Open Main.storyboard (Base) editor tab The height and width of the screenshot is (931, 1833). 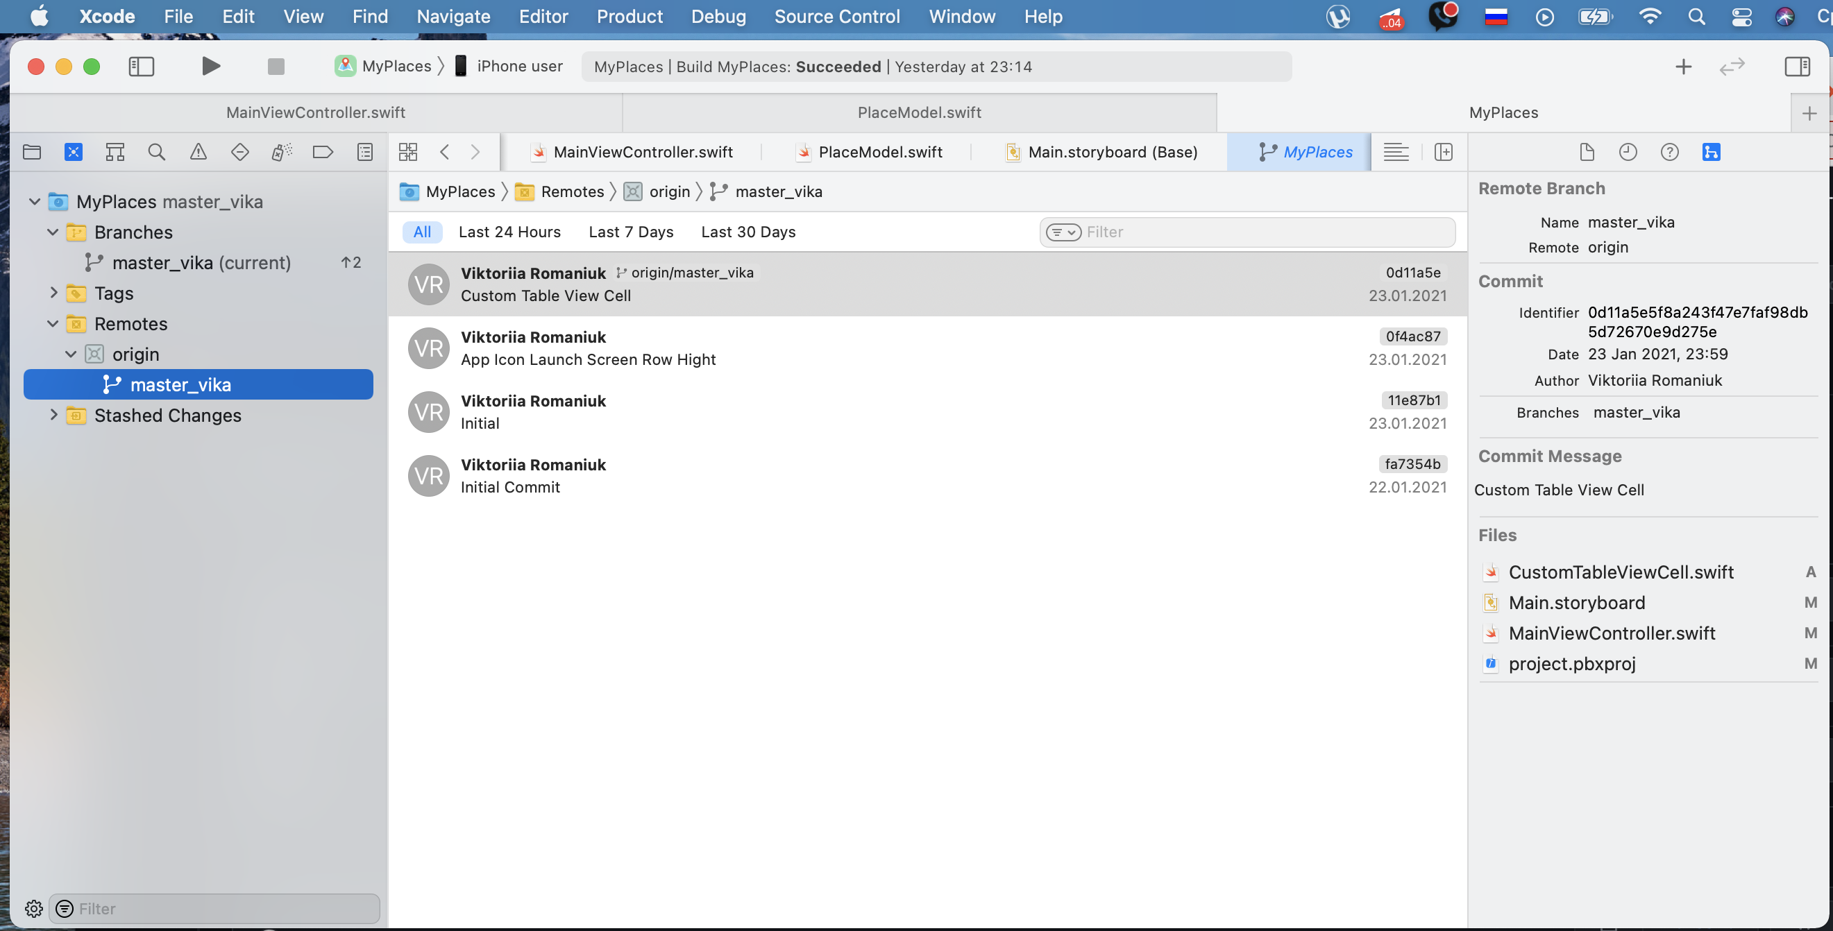(1100, 151)
